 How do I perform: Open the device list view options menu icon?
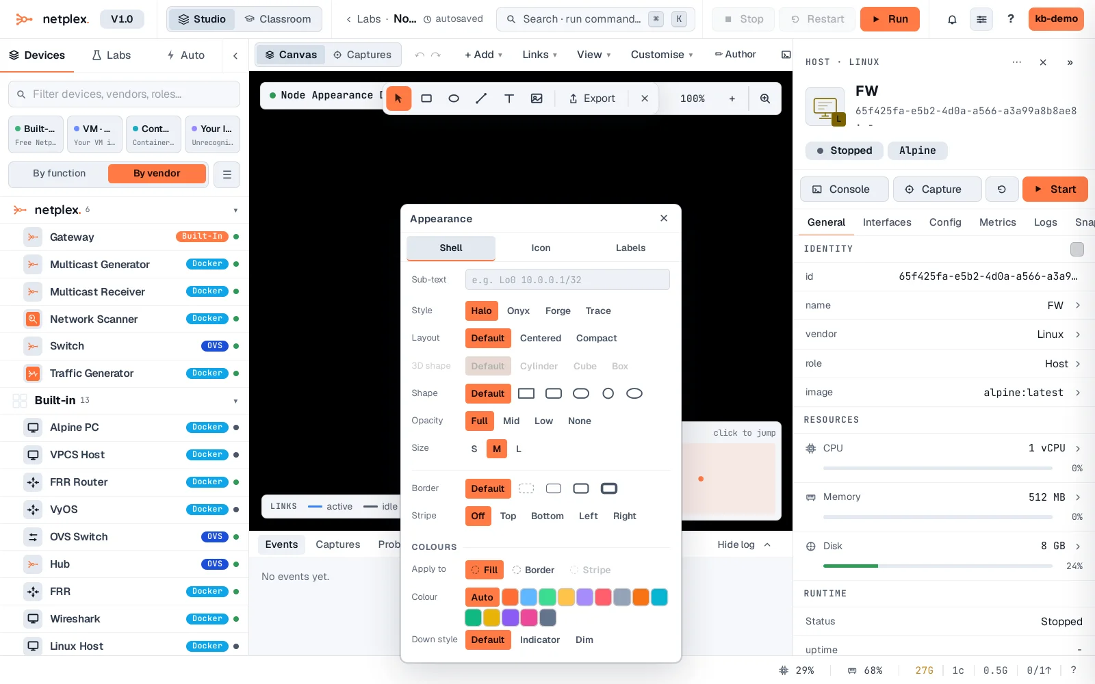coord(227,174)
